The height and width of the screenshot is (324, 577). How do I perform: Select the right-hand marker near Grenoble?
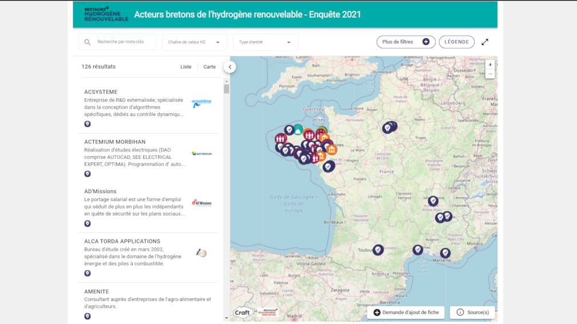(x=447, y=216)
